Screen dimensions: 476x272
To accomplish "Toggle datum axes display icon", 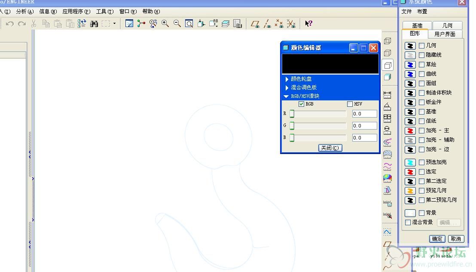I will click(x=268, y=24).
